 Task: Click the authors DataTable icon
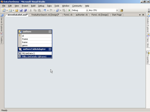pos(20,32)
